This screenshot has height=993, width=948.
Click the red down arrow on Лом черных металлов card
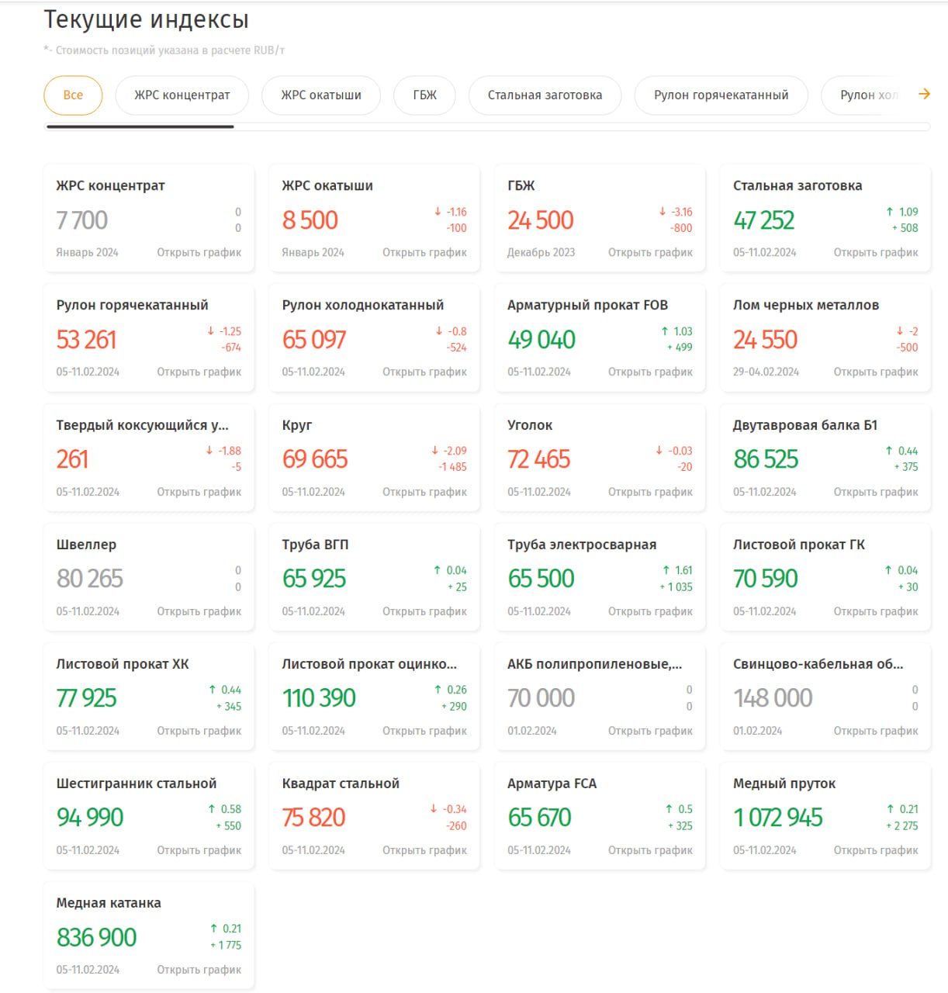(900, 331)
